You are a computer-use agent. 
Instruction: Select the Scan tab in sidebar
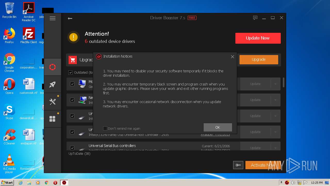tap(53, 67)
